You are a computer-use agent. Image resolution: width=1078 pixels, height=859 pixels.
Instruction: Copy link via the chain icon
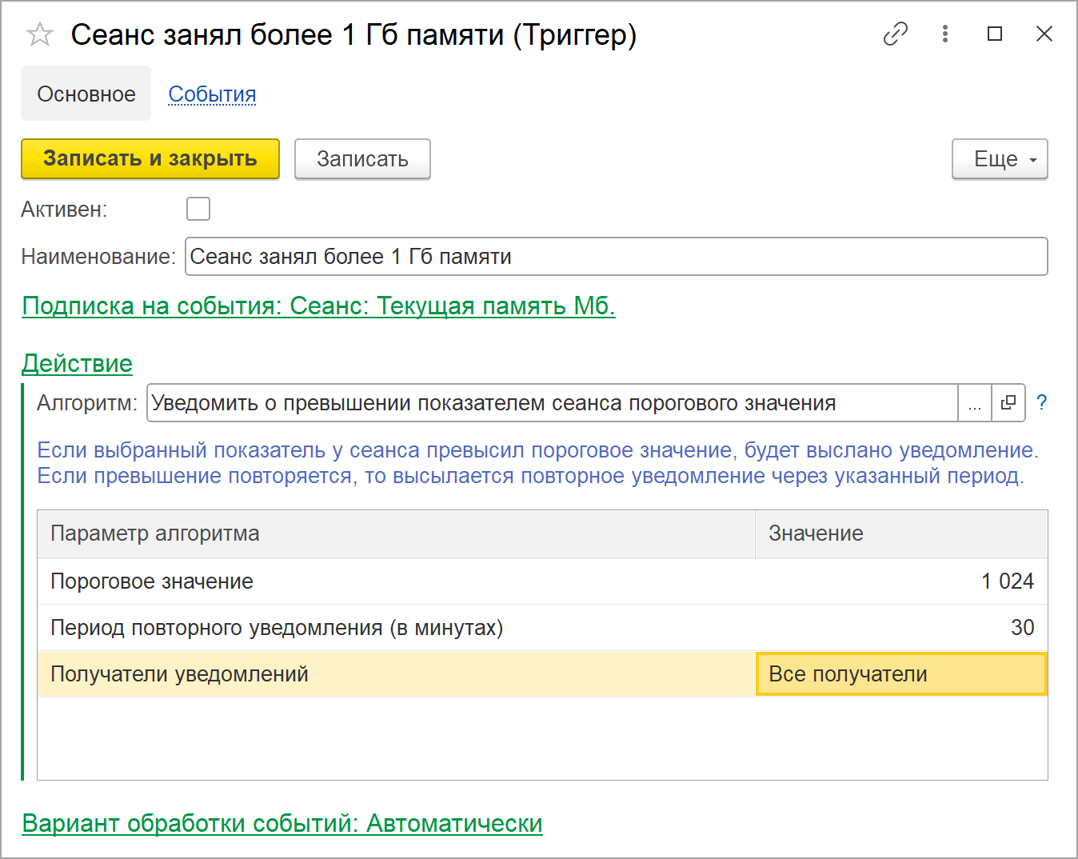895,34
